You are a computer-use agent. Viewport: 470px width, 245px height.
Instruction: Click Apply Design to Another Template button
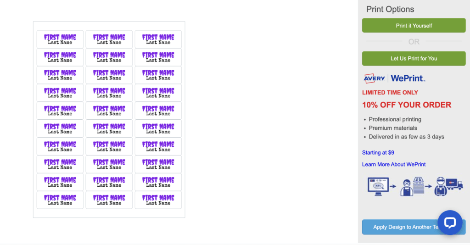click(399, 227)
